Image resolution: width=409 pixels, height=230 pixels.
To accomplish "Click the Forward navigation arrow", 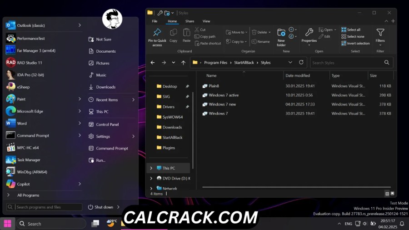I will click(x=164, y=63).
